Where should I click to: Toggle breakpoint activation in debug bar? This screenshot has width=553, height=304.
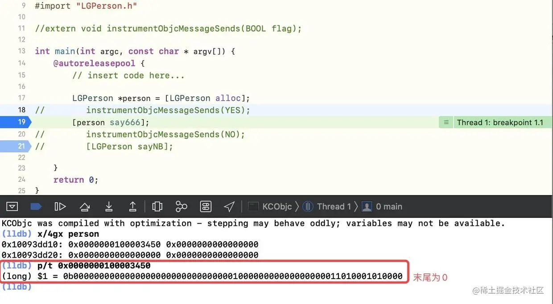(36, 206)
